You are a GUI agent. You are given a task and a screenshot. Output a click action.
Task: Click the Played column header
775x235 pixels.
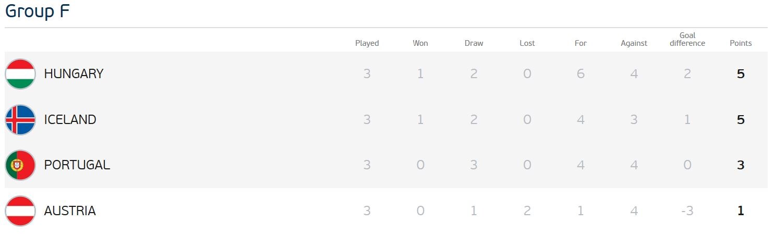point(367,43)
